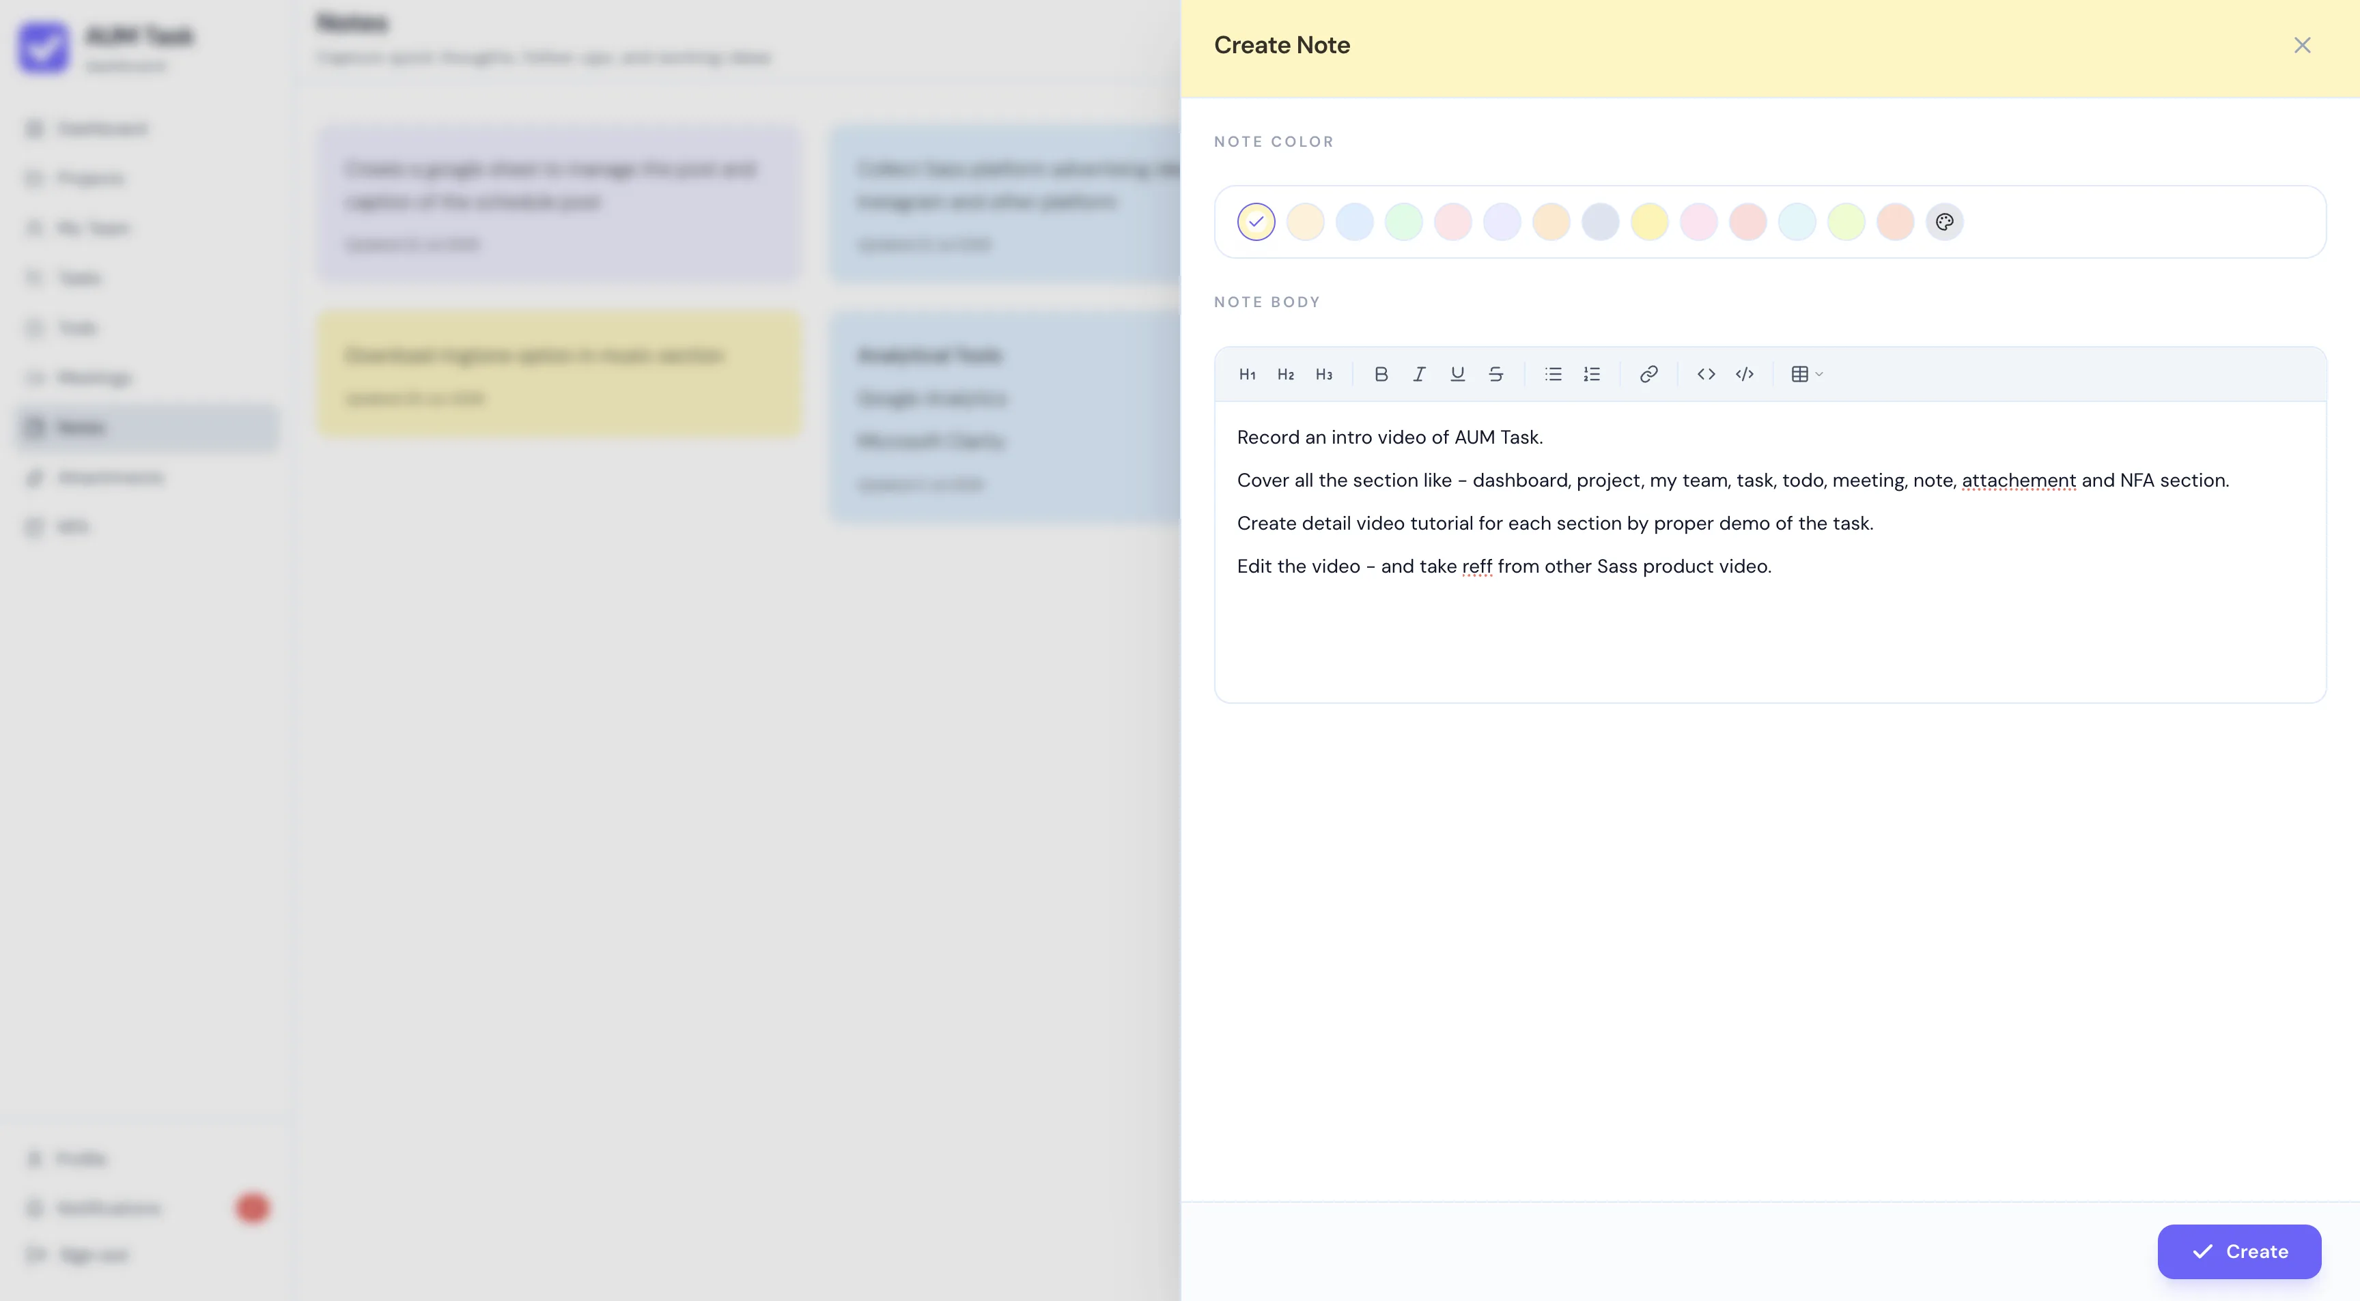Open the table insert dropdown

point(1807,373)
